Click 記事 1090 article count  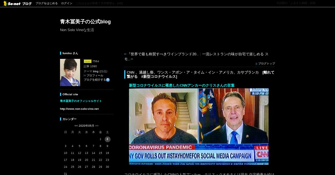coord(90,66)
